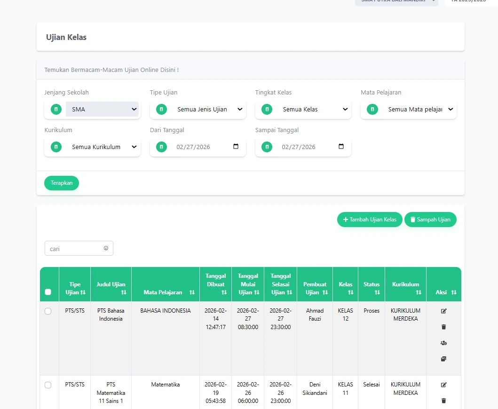This screenshot has width=498, height=409.
Task: Select the PTS Matematika row checkbox
Action: (48, 385)
